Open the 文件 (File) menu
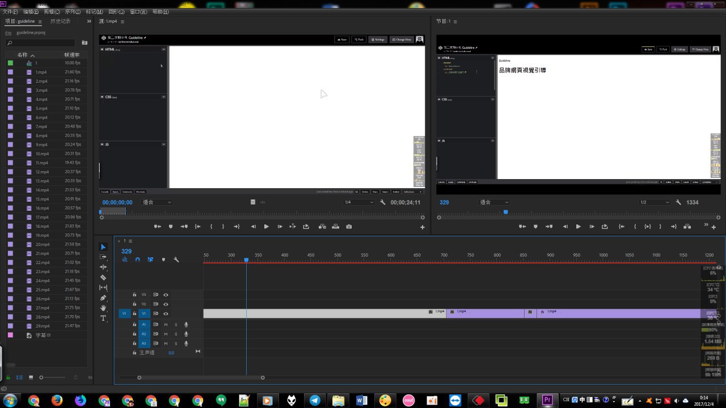Viewport: 726px width, 408px height. (10, 11)
